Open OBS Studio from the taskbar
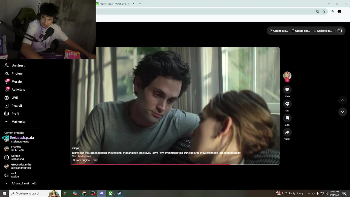 click(x=93, y=193)
